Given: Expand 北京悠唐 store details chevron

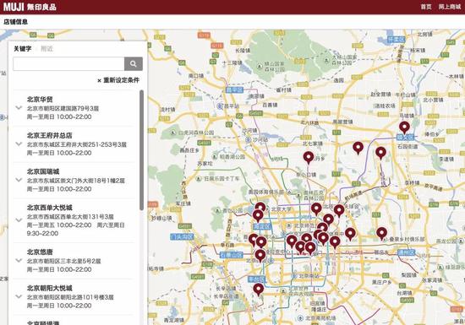Looking at the screenshot, I should pos(19,261).
